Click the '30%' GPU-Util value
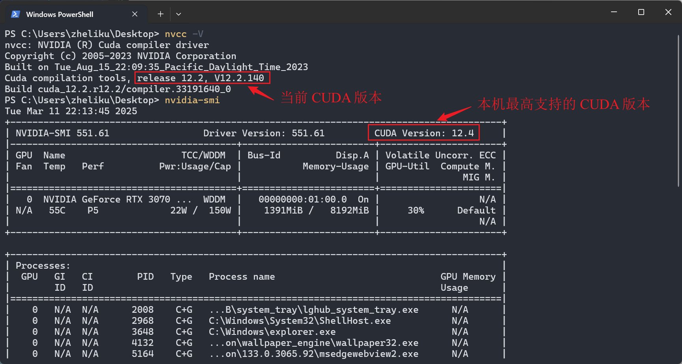682x364 pixels. pos(416,210)
